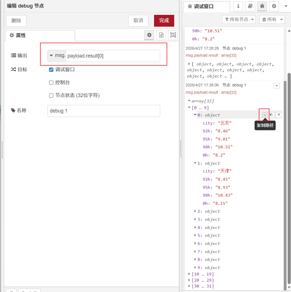Click the node properties gear icon

click(149, 35)
